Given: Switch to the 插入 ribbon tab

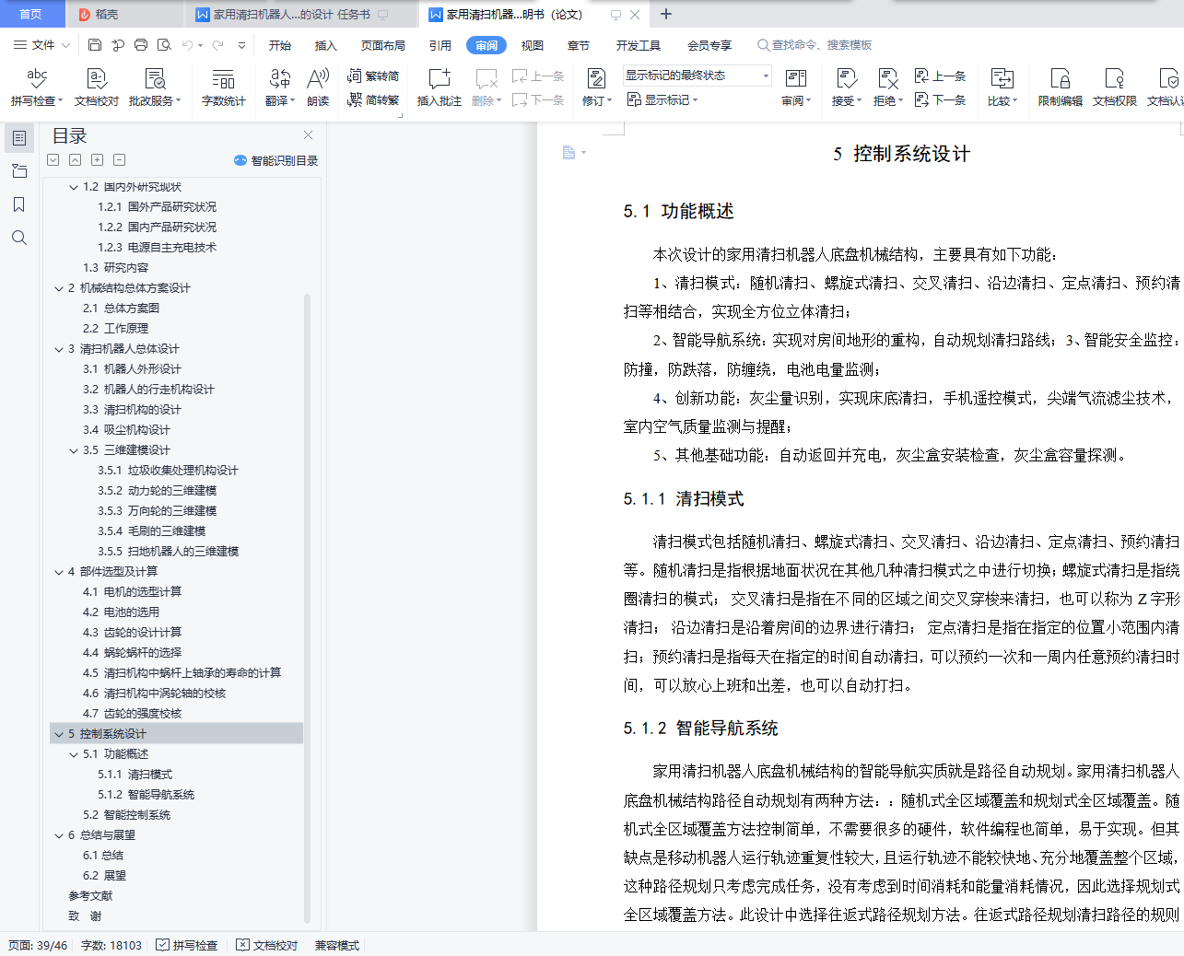Looking at the screenshot, I should [x=326, y=45].
